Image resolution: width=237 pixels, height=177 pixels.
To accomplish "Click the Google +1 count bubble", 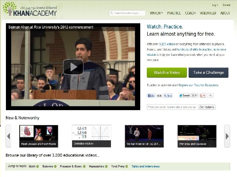I will (x=210, y=95).
